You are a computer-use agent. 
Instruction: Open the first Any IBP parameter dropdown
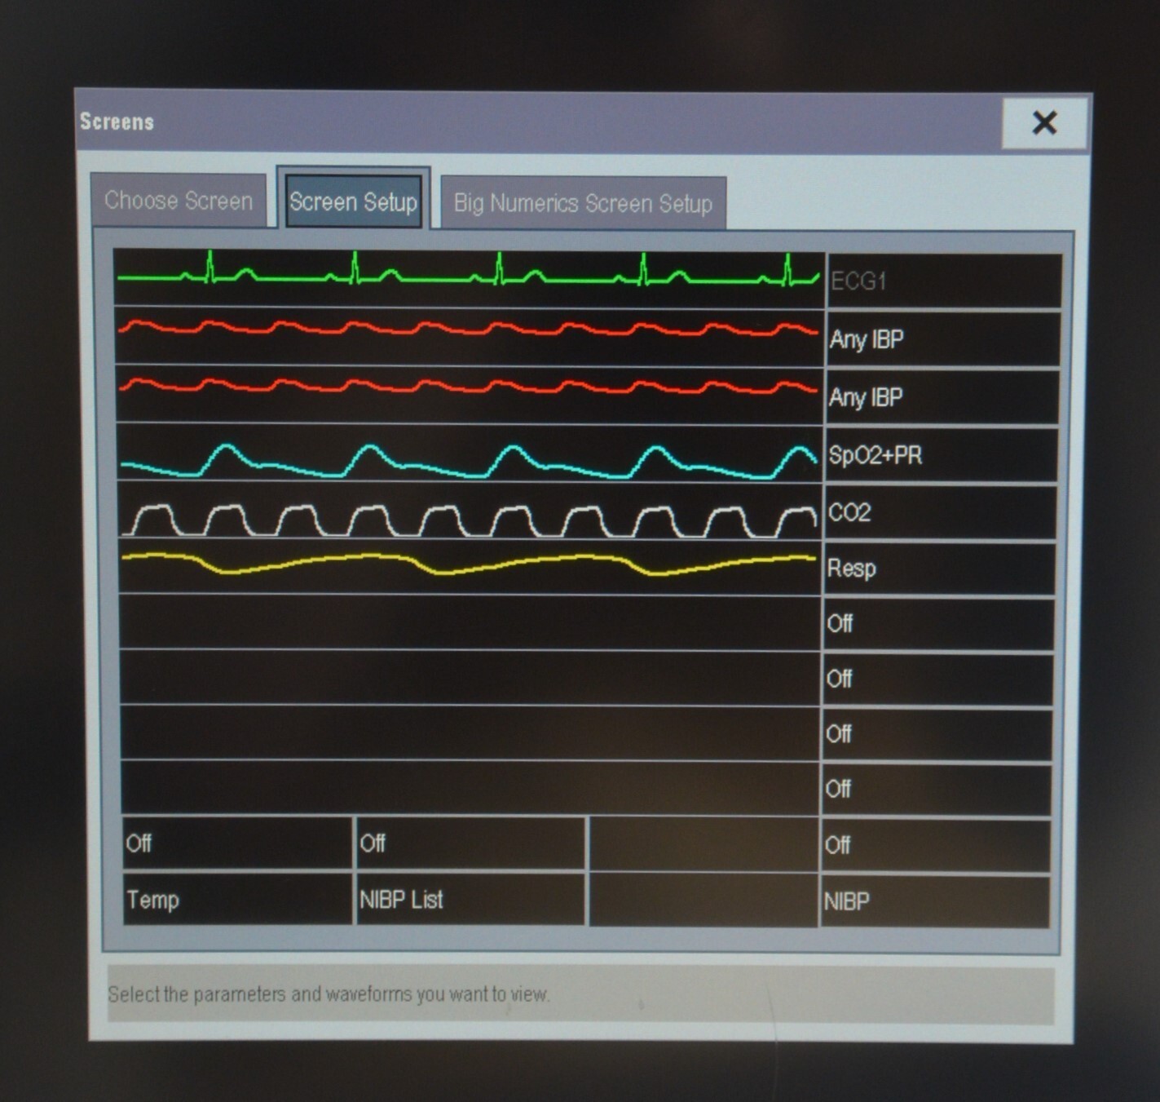click(x=943, y=339)
